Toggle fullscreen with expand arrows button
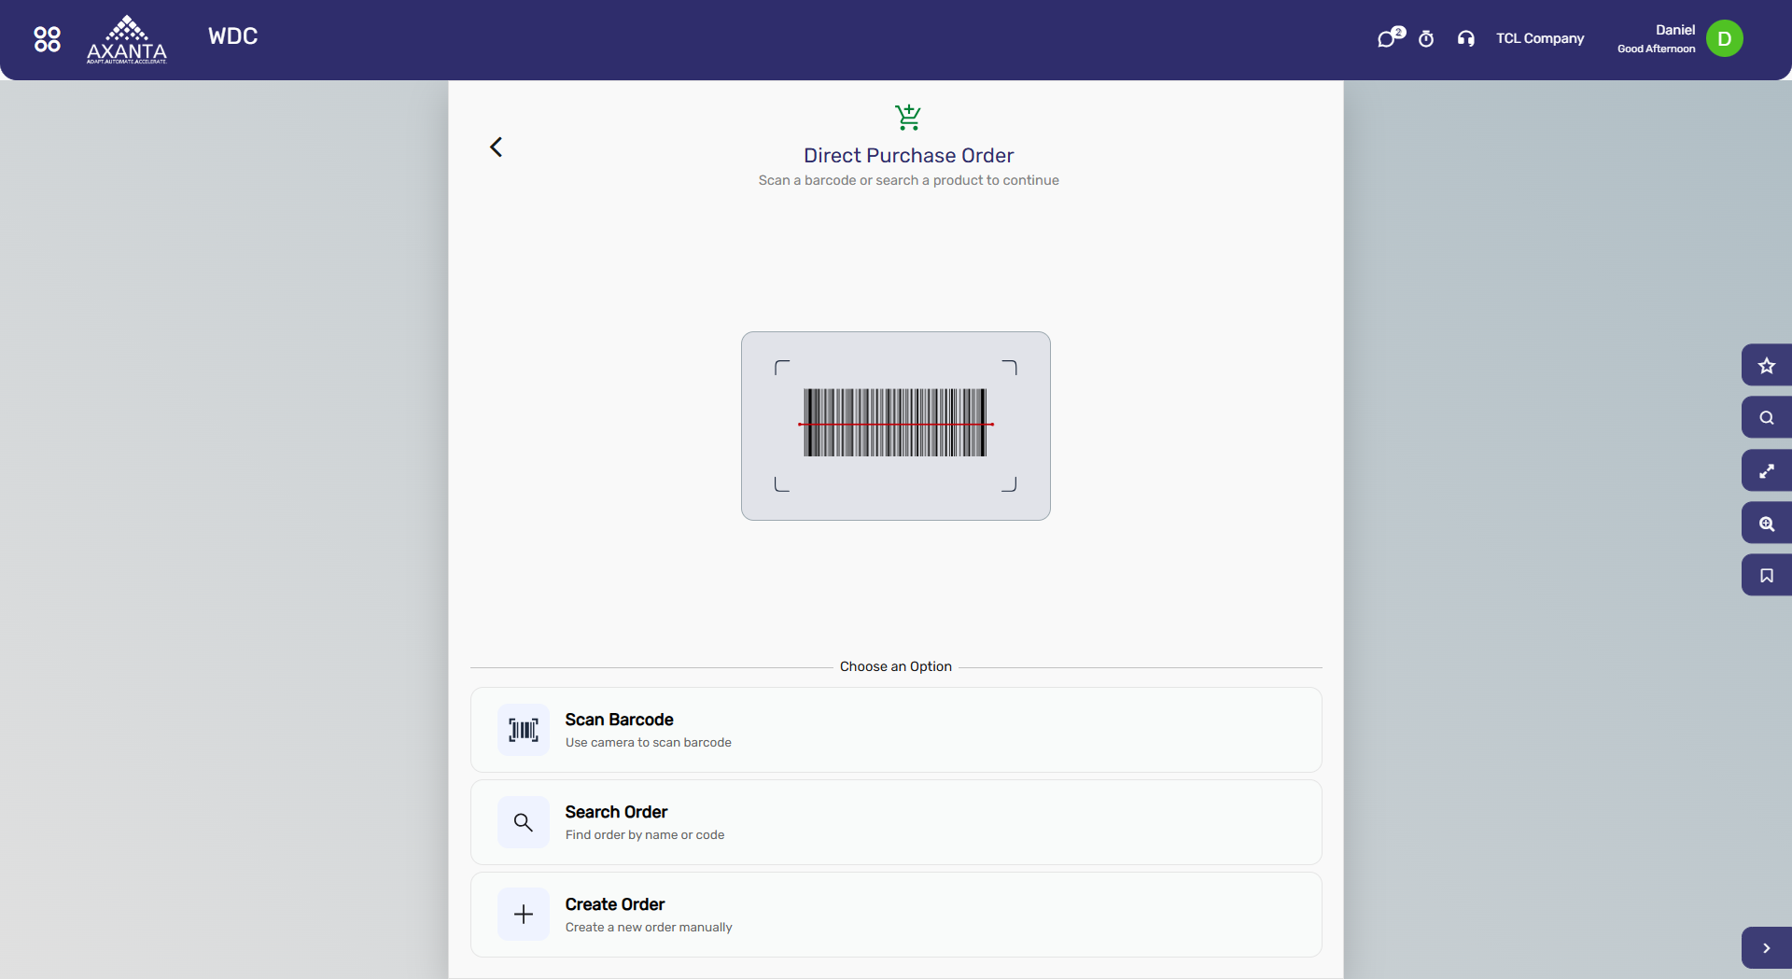 pyautogui.click(x=1767, y=470)
